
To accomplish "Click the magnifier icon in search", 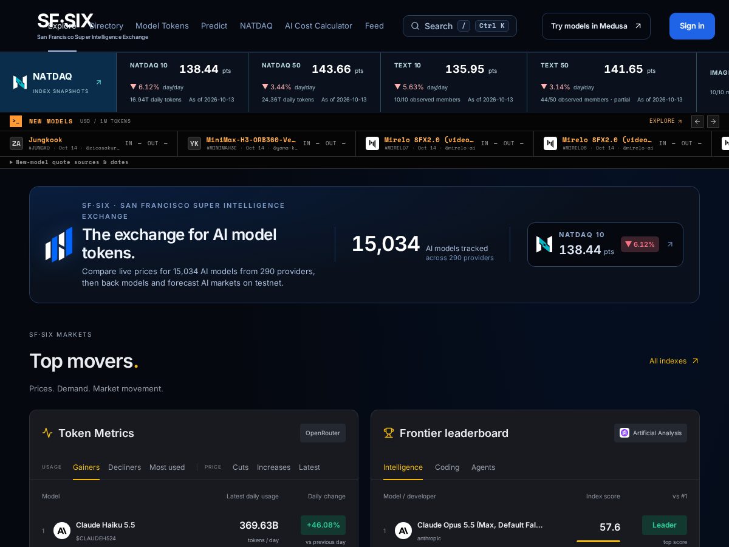I will click(416, 26).
